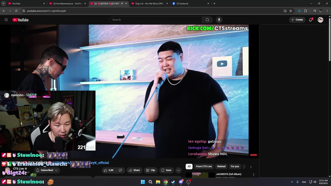Open the tab search dropdown arrow
The image size is (331, 186).
(x=3, y=4)
